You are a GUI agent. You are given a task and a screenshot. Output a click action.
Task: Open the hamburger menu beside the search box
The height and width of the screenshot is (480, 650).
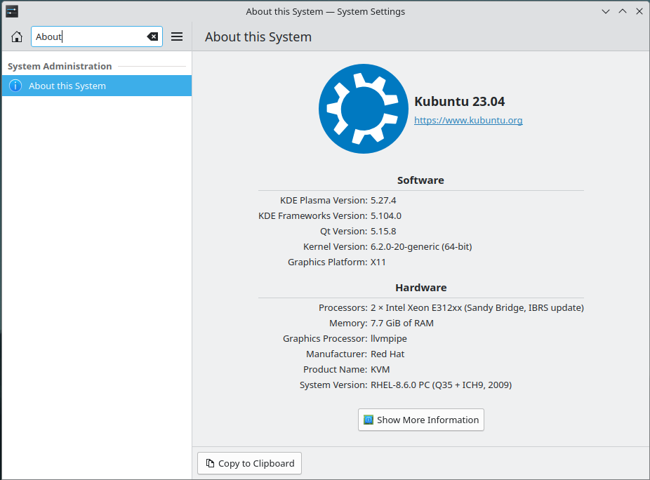click(177, 36)
